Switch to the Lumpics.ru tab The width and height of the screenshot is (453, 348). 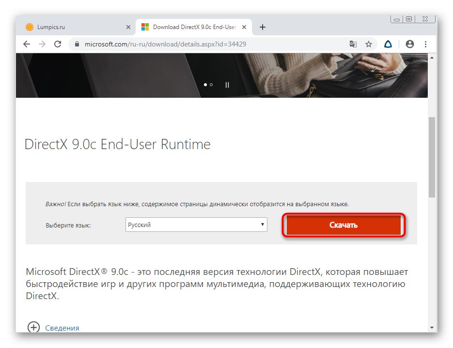click(x=76, y=27)
